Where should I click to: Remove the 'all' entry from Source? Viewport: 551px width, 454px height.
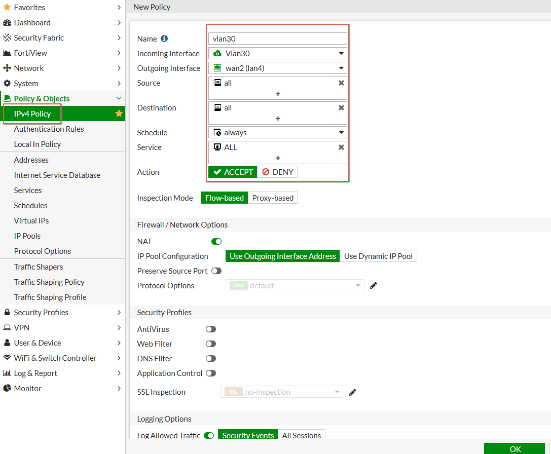pos(341,83)
